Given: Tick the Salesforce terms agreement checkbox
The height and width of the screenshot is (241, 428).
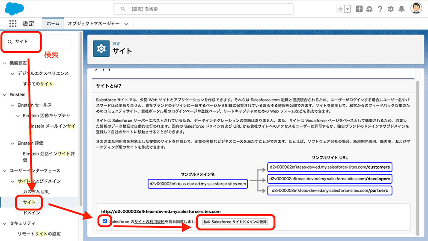Looking at the screenshot, I should pyautogui.click(x=105, y=221).
